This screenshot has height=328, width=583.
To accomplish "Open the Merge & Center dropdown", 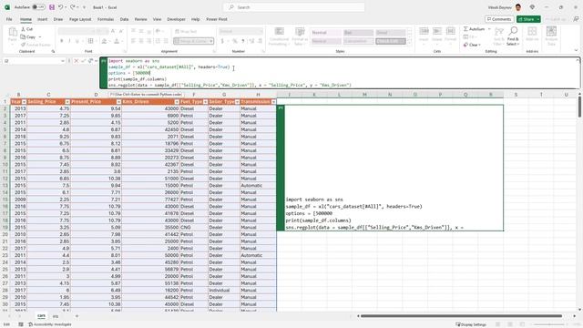I will click(x=211, y=41).
